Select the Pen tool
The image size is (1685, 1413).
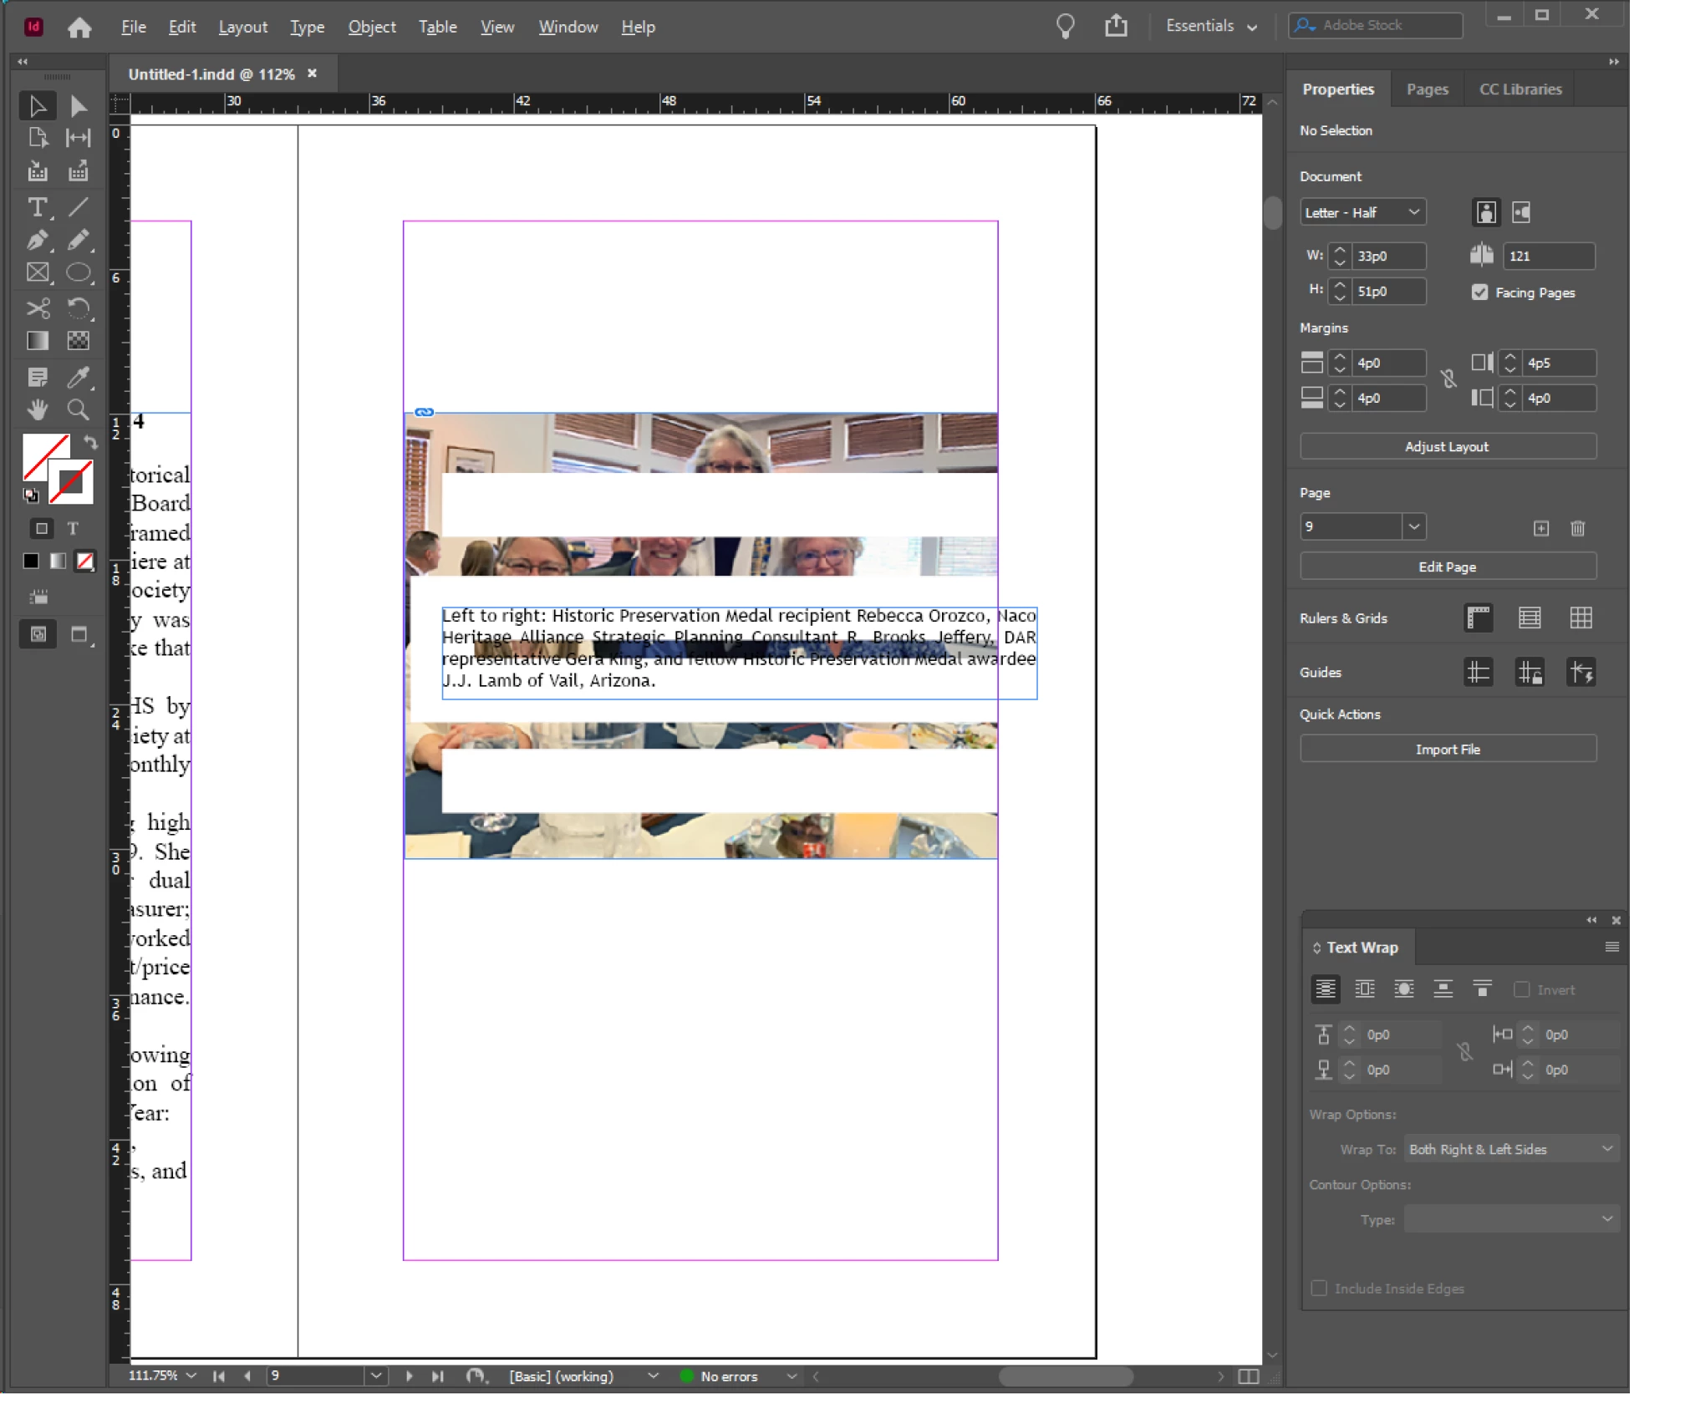point(37,241)
